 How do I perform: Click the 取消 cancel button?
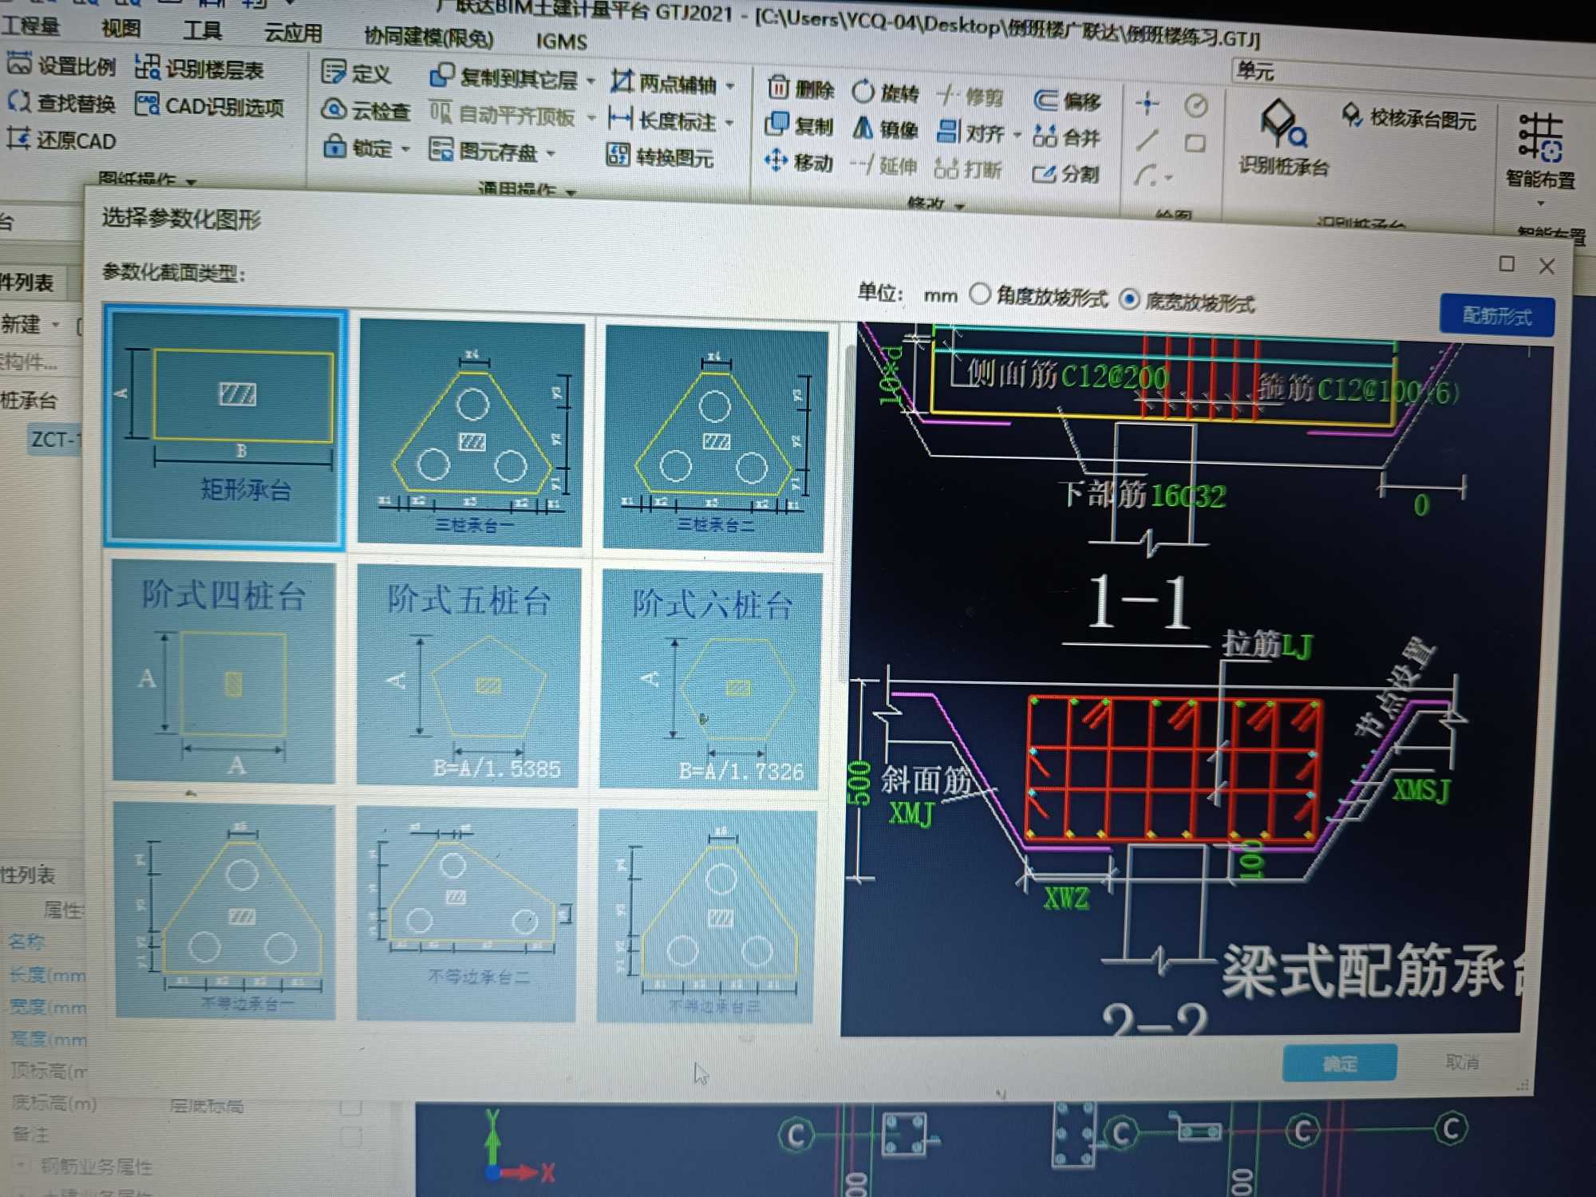1462,1061
